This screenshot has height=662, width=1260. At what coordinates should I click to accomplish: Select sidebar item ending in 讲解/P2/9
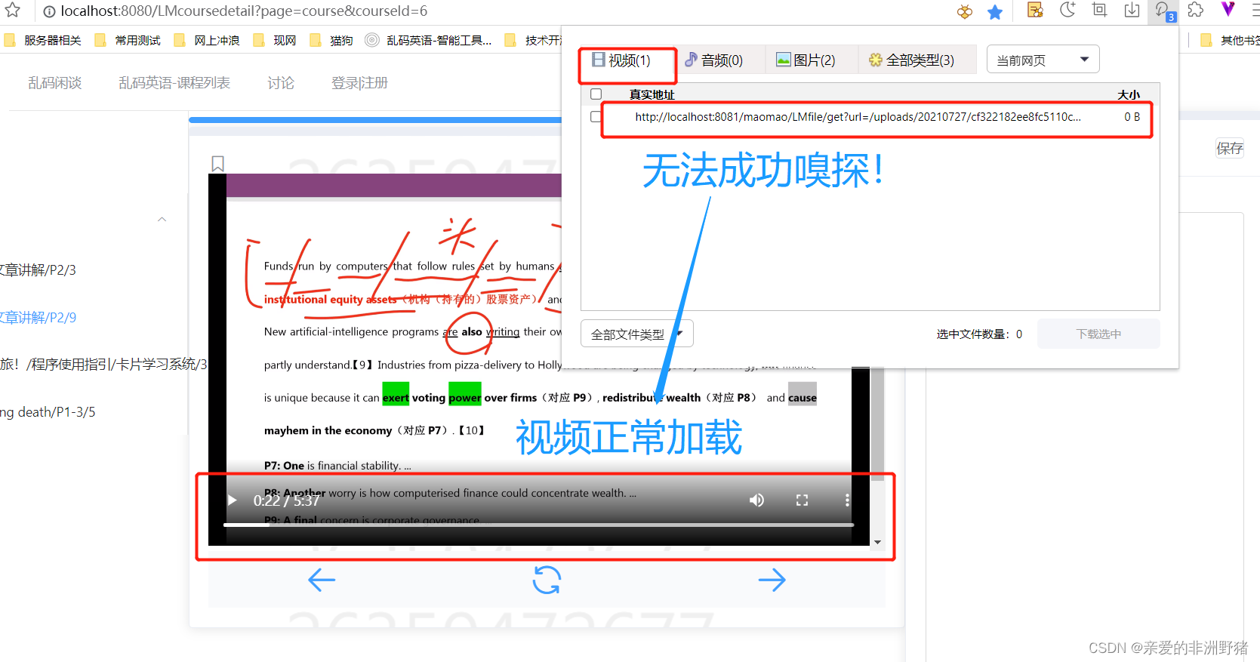[38, 318]
